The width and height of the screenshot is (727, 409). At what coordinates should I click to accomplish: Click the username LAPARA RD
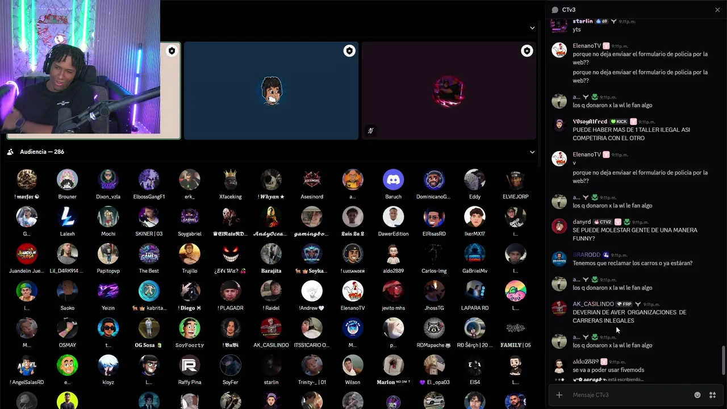(x=475, y=308)
